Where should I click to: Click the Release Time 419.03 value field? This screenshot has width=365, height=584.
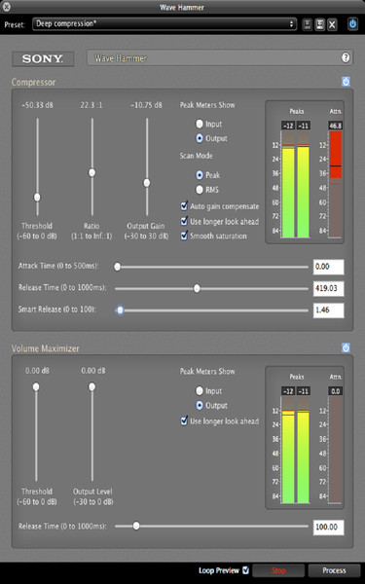pyautogui.click(x=328, y=288)
